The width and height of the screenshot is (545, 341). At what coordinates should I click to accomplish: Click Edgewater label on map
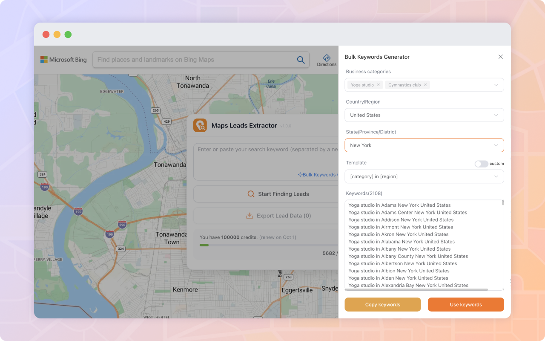pos(112,92)
